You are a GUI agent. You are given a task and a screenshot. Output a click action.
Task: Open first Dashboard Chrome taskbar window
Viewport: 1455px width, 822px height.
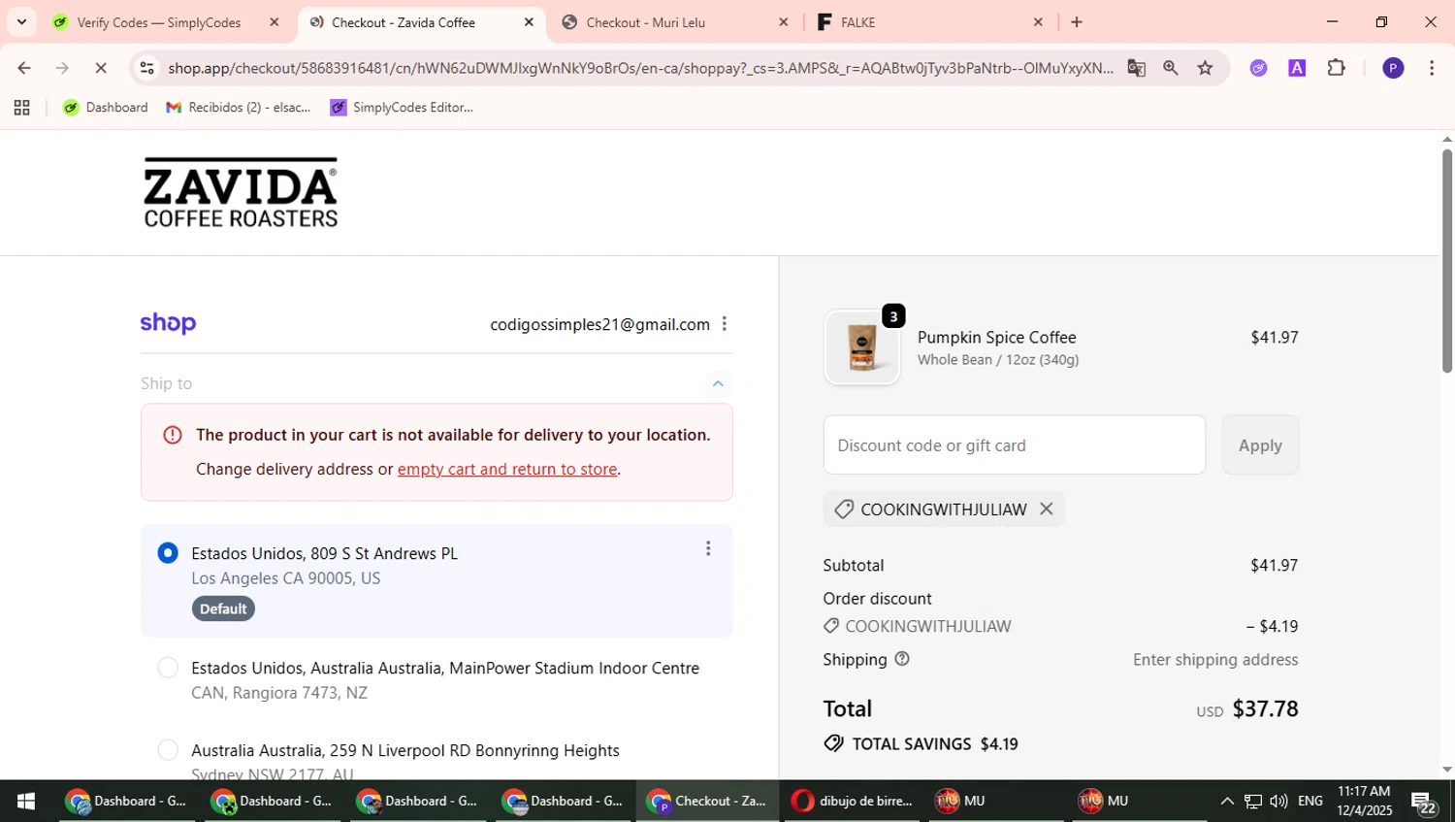click(126, 801)
